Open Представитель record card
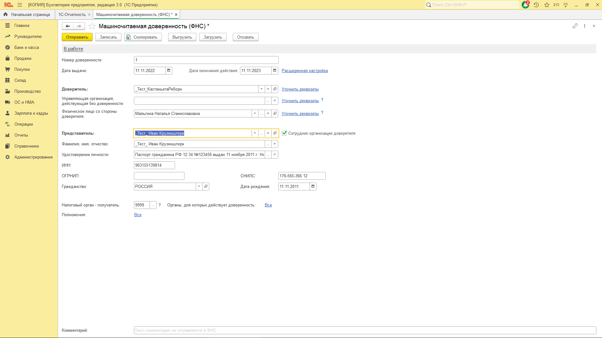602x338 pixels. click(275, 133)
